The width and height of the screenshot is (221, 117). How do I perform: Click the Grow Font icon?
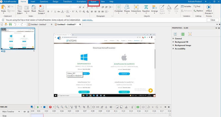click(80, 7)
